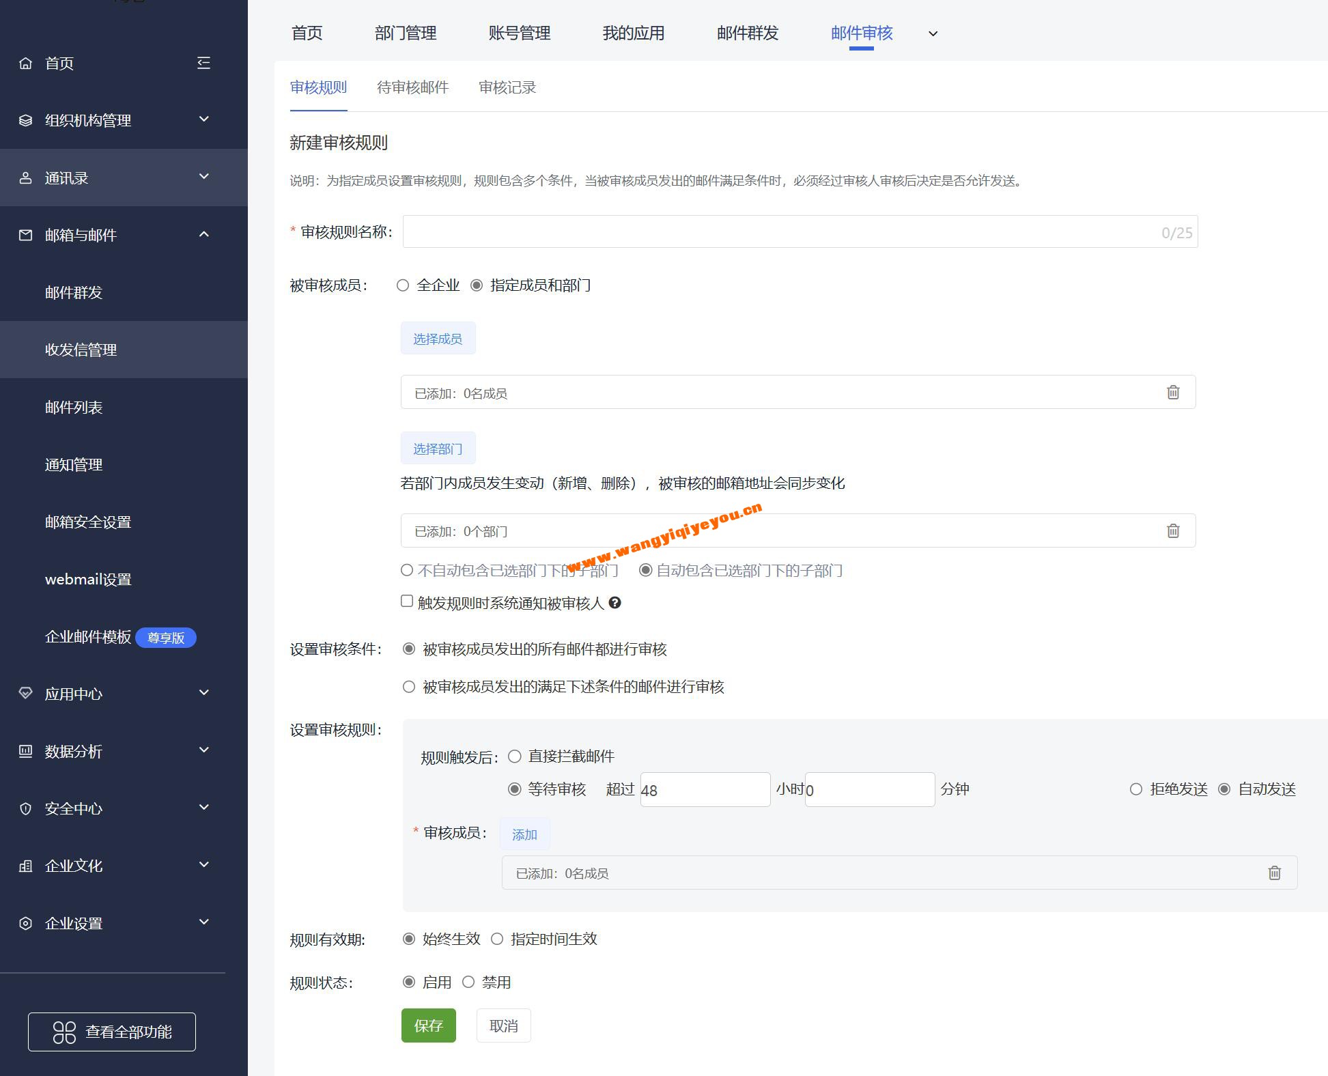
Task: Clear added departments with trash icon
Action: click(x=1173, y=530)
